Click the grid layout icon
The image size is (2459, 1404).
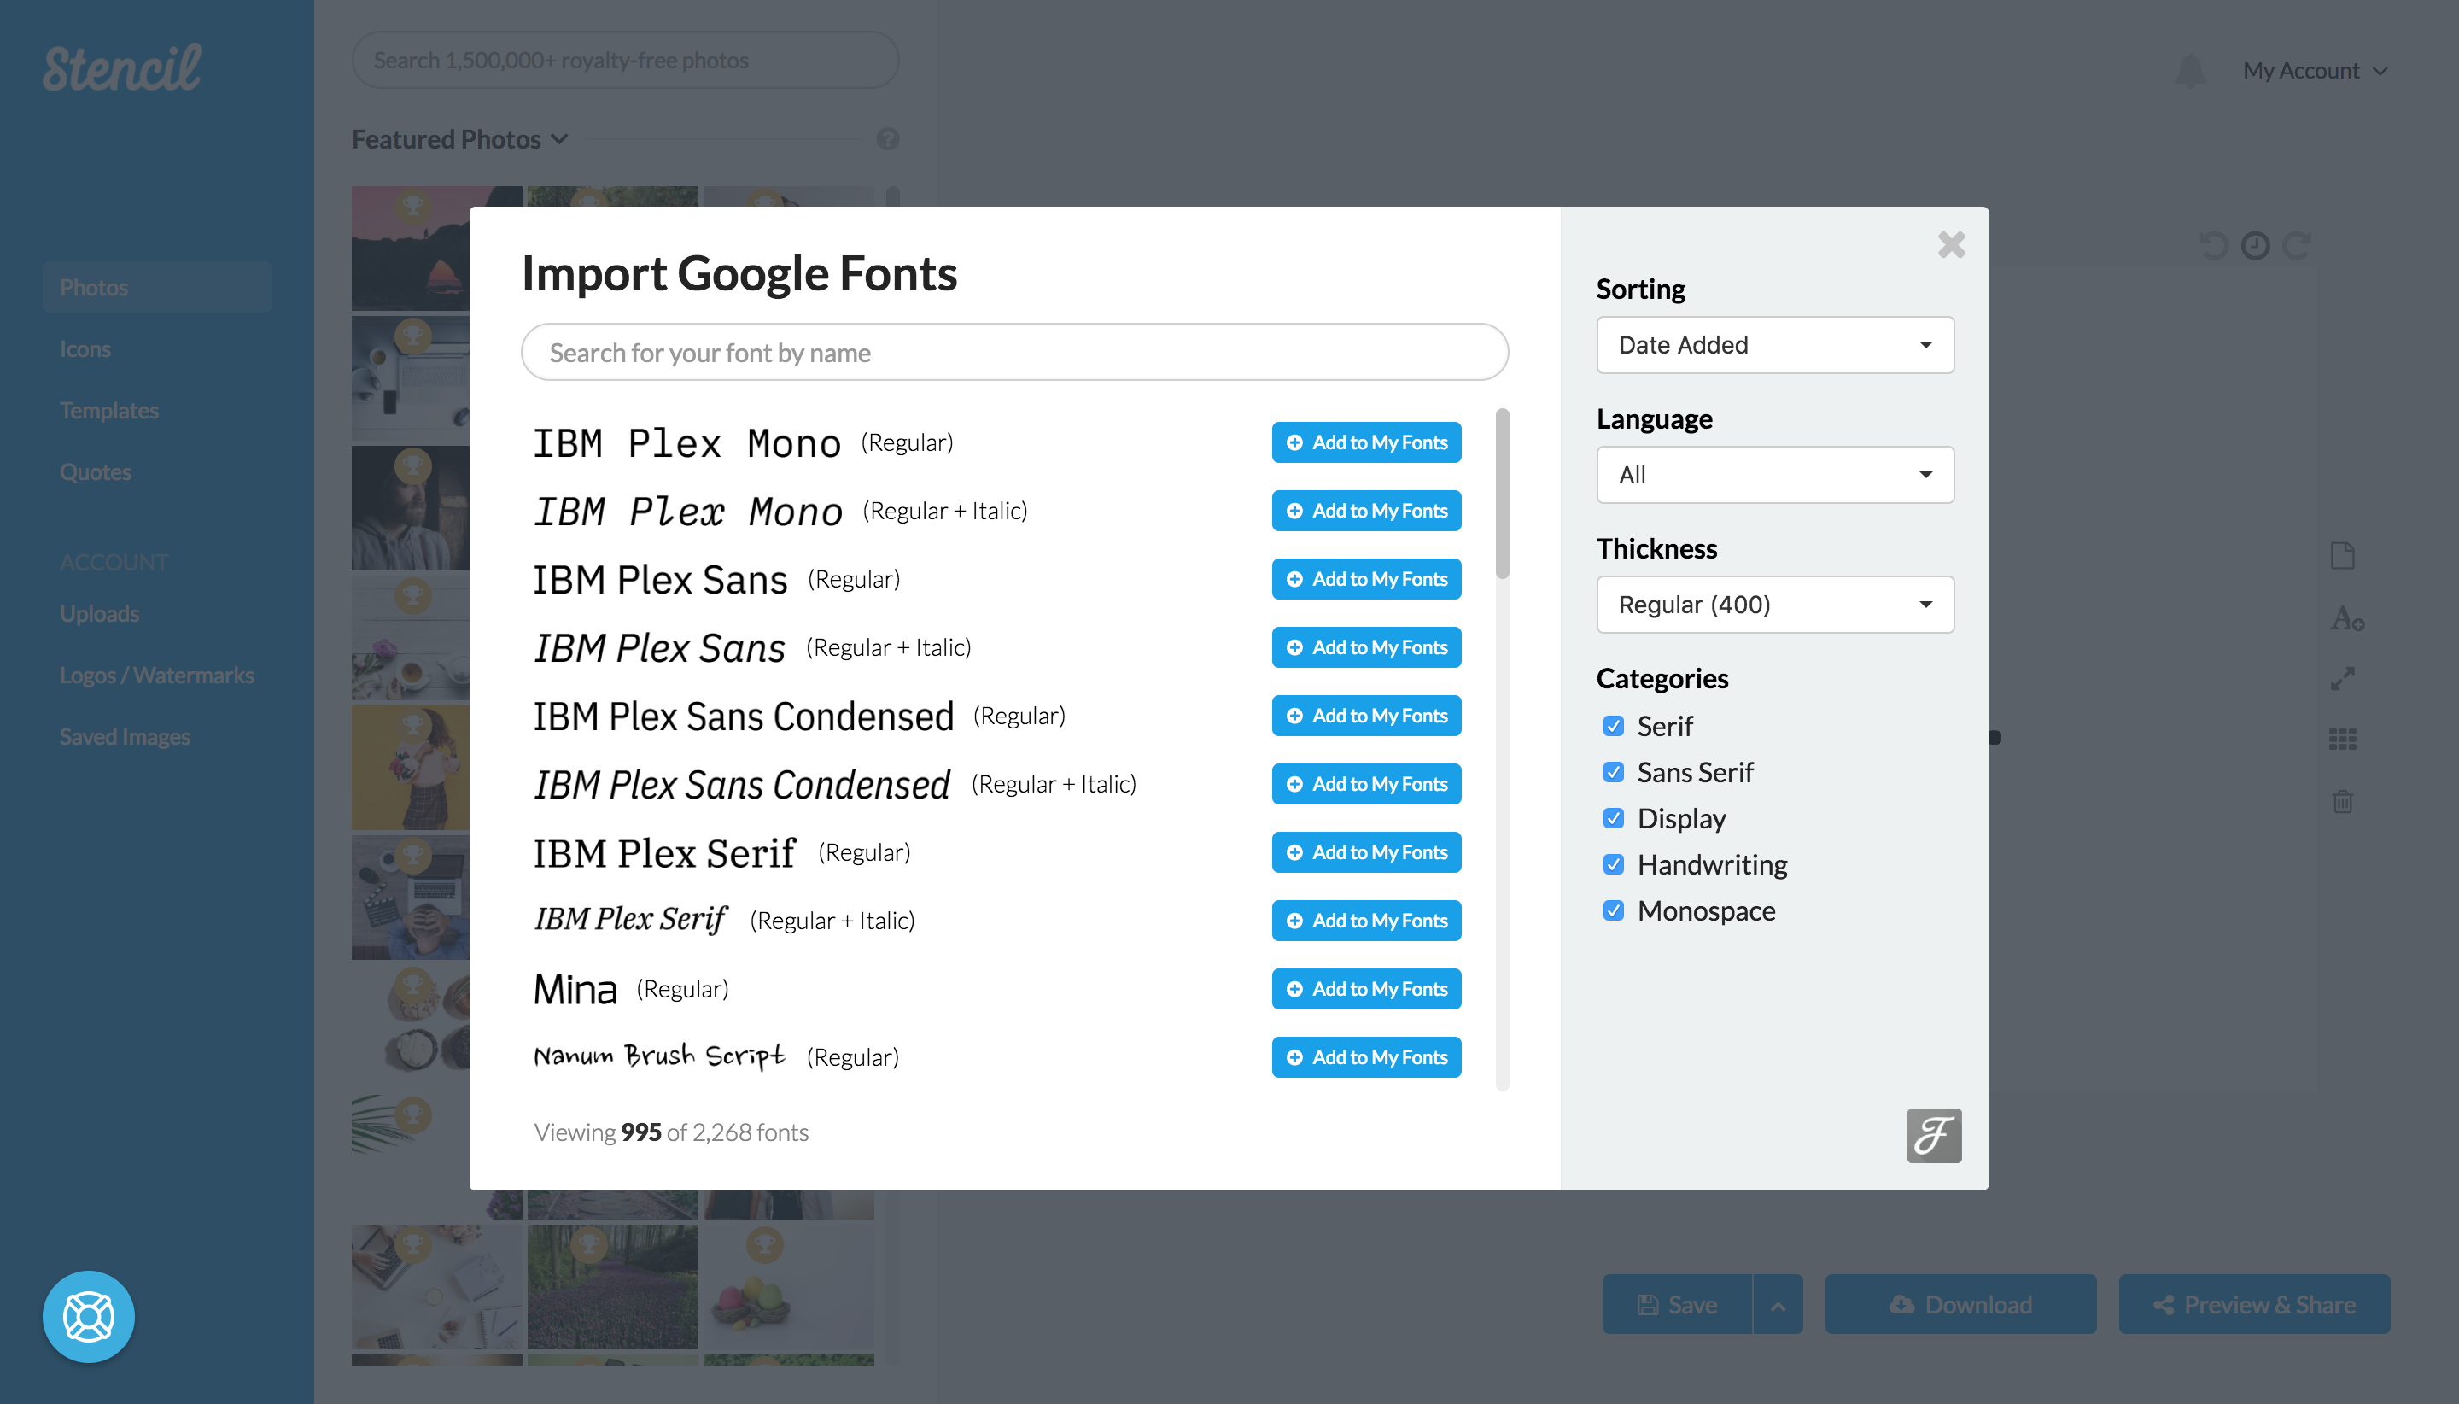2342,740
